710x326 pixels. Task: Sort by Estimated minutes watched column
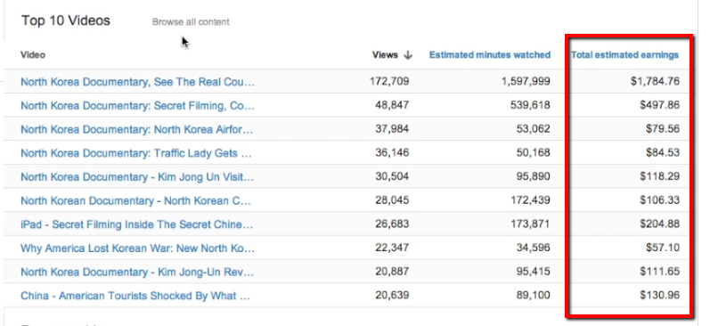(x=490, y=55)
